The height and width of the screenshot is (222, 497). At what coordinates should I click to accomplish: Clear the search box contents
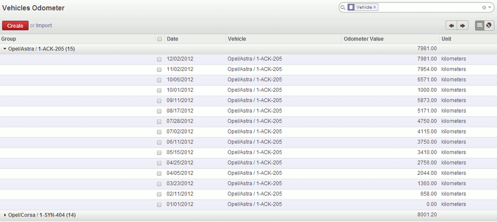pos(484,8)
